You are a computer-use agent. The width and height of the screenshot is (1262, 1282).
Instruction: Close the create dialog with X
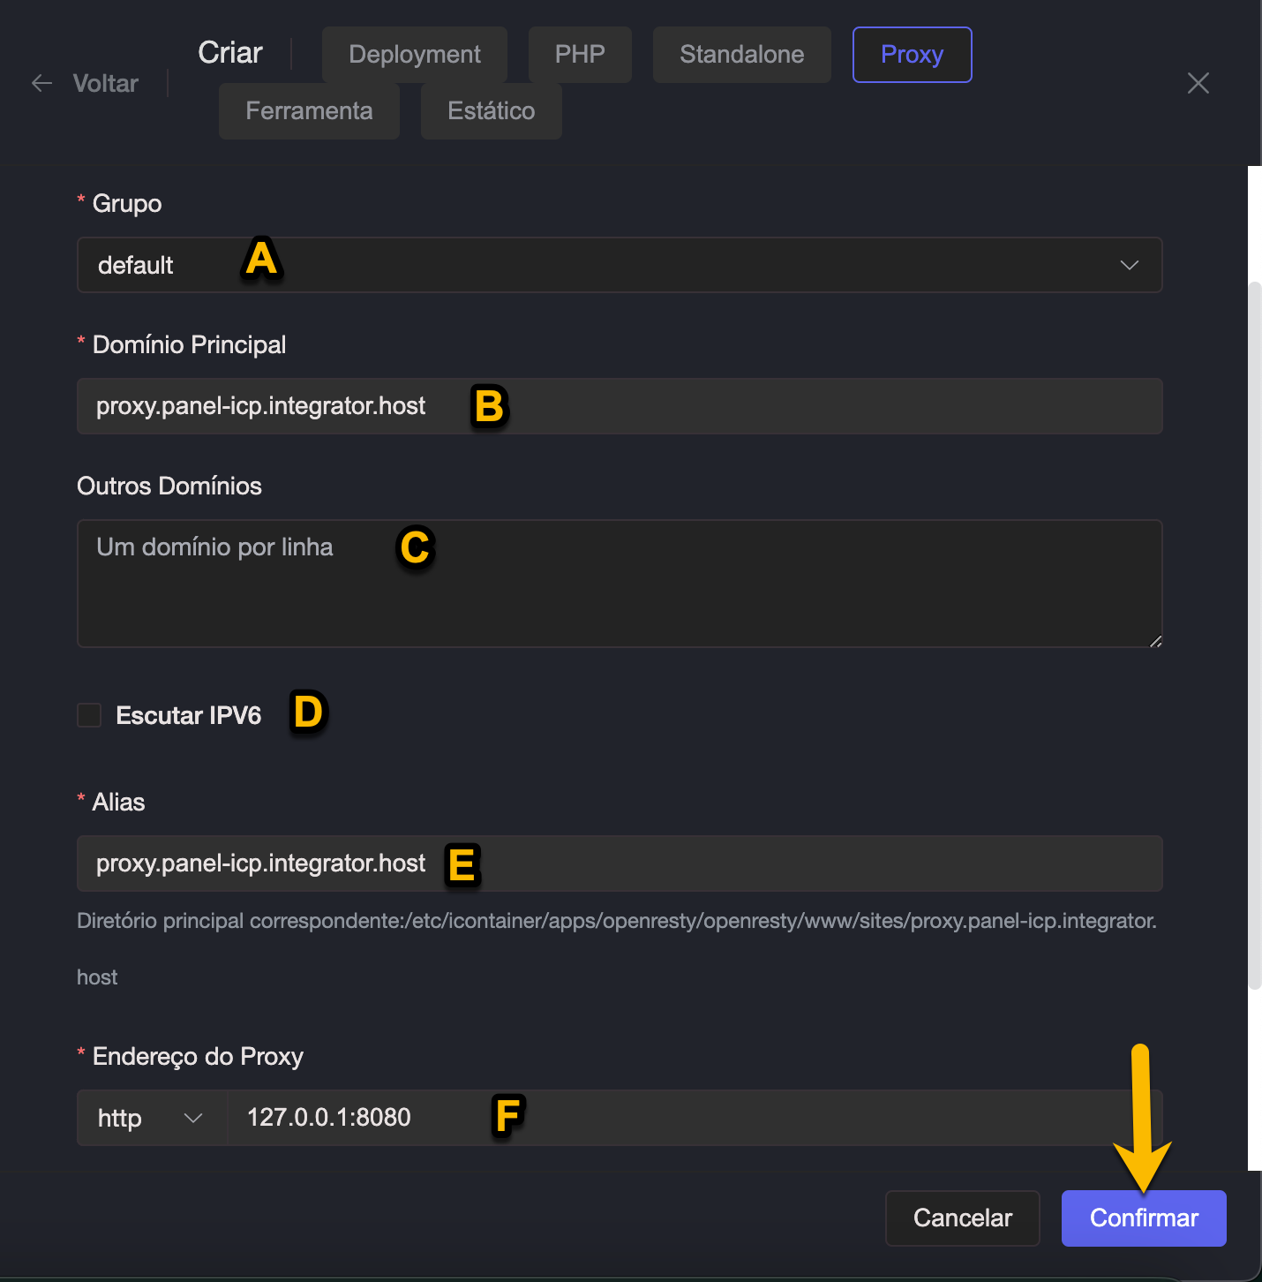(x=1198, y=83)
